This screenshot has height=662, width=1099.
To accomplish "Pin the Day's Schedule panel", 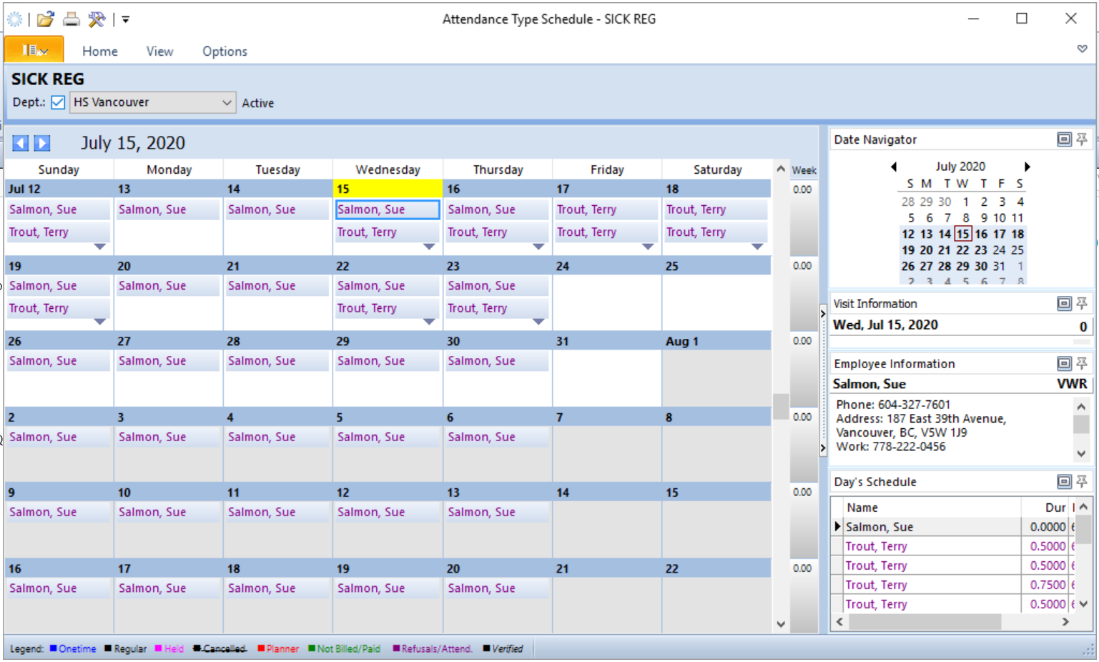I will pyautogui.click(x=1082, y=482).
